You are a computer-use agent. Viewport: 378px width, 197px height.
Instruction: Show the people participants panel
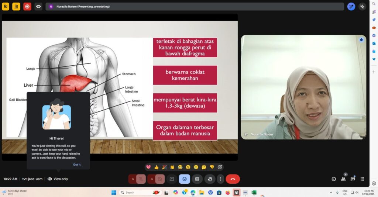[343, 179]
